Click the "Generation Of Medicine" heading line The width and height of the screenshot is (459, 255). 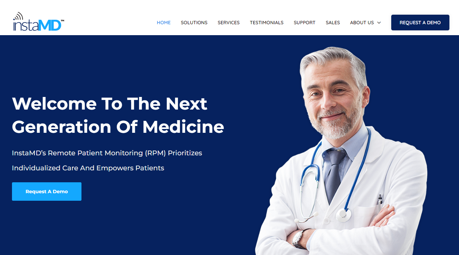tap(118, 127)
